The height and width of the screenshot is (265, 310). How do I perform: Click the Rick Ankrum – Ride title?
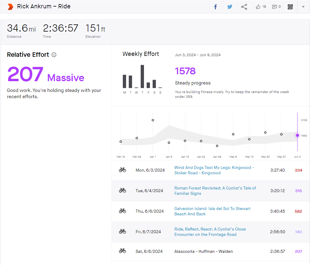tap(44, 6)
